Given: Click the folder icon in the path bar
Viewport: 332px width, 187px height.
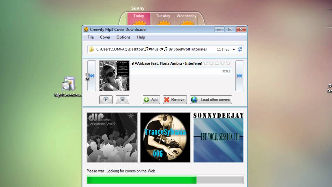Looking at the screenshot, I should [x=91, y=49].
